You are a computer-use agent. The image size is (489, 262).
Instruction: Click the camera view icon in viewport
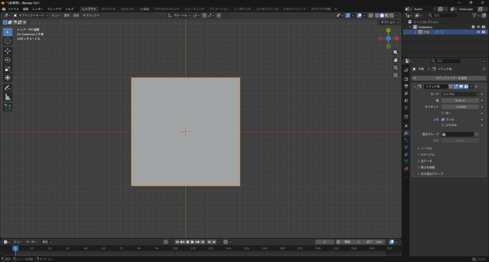(x=395, y=67)
